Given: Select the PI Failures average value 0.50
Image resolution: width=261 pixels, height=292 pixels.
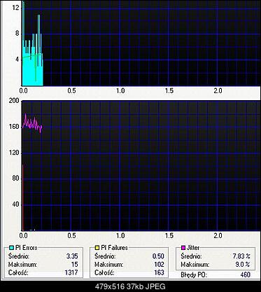Looking at the screenshot, I should [x=158, y=256].
